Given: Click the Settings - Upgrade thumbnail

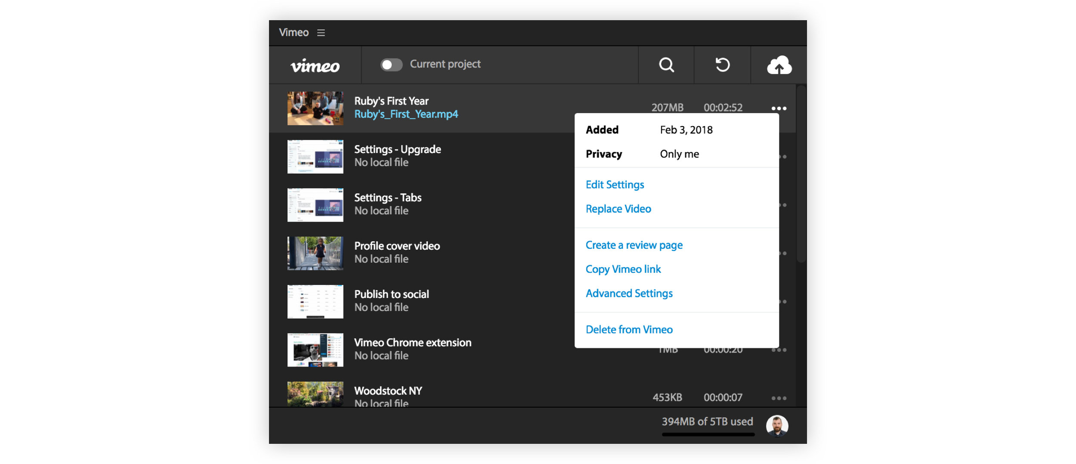Looking at the screenshot, I should tap(315, 157).
